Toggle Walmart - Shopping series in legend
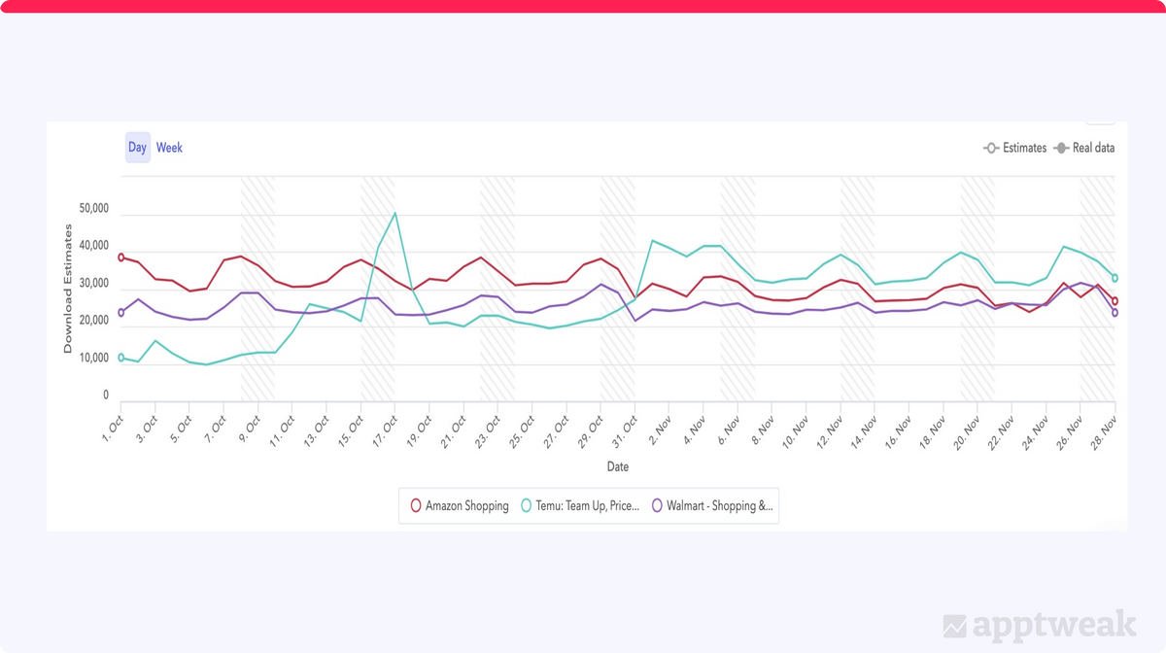Screen dimensions: 1166x653 pyautogui.click(x=713, y=505)
